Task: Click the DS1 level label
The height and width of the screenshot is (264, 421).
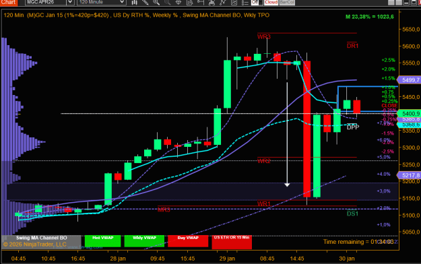Action: coord(352,213)
